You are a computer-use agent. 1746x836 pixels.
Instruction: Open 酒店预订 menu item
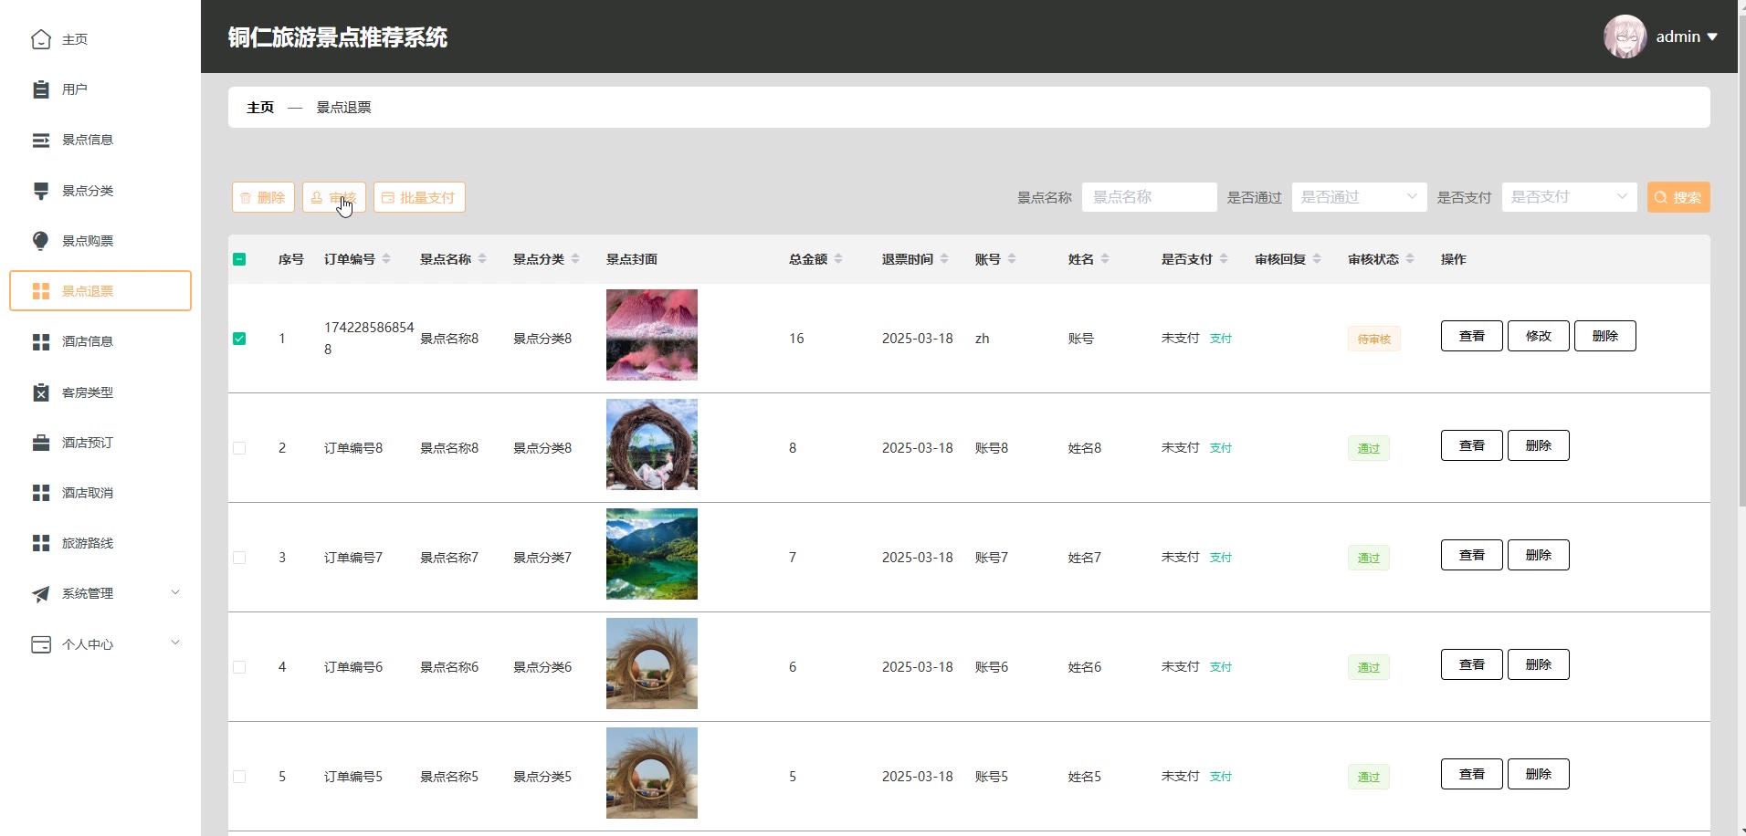pyautogui.click(x=100, y=443)
